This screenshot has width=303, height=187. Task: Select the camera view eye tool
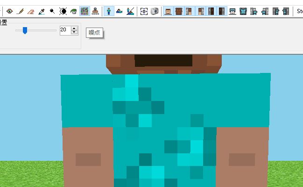click(9, 11)
